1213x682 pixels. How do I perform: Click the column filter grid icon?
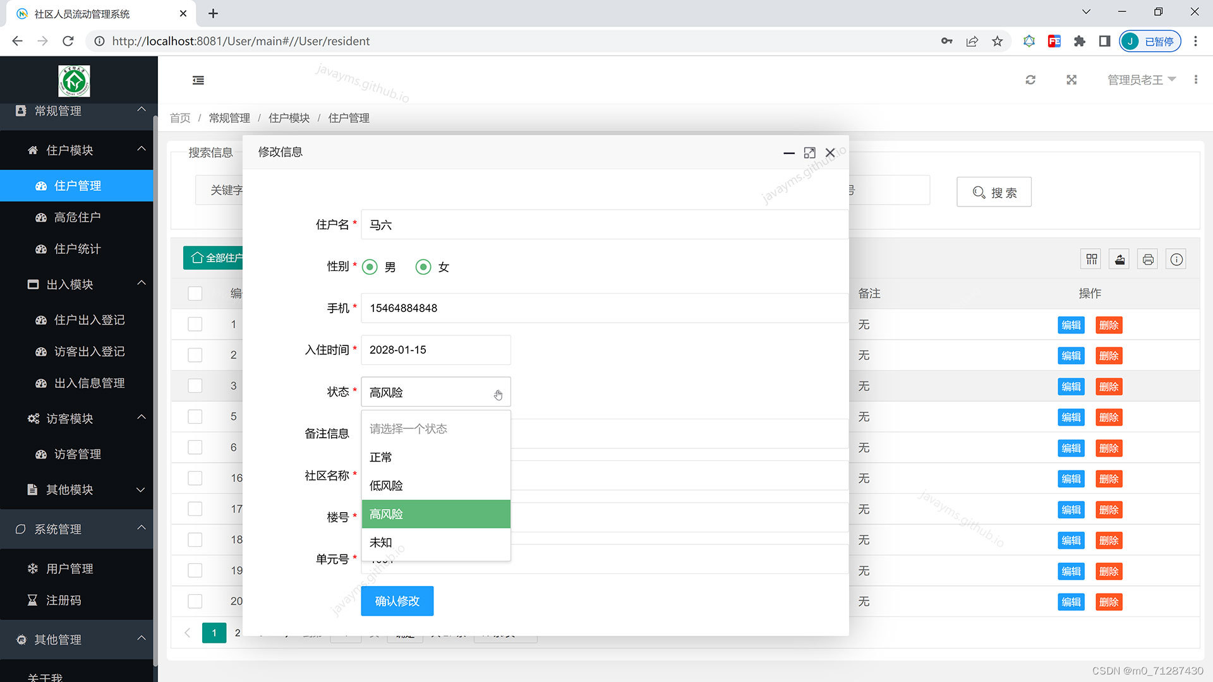(x=1091, y=260)
